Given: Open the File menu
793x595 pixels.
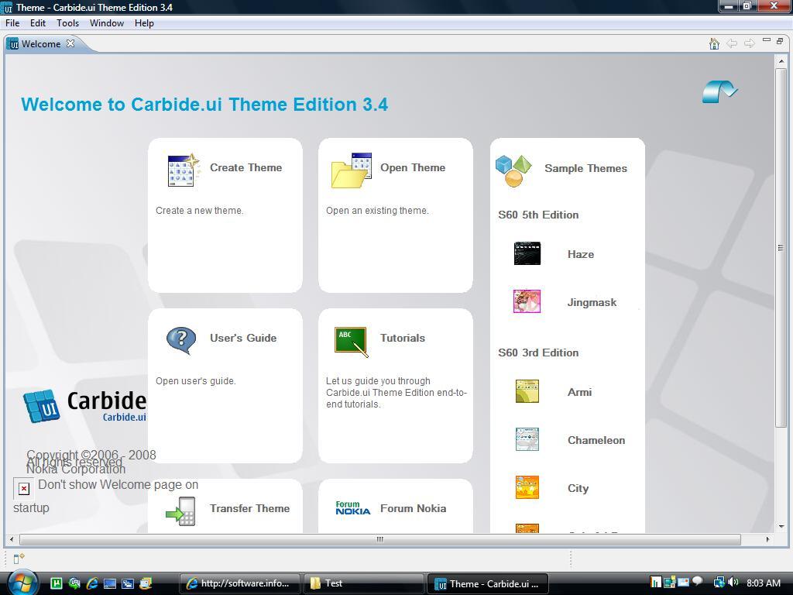Looking at the screenshot, I should (x=12, y=22).
